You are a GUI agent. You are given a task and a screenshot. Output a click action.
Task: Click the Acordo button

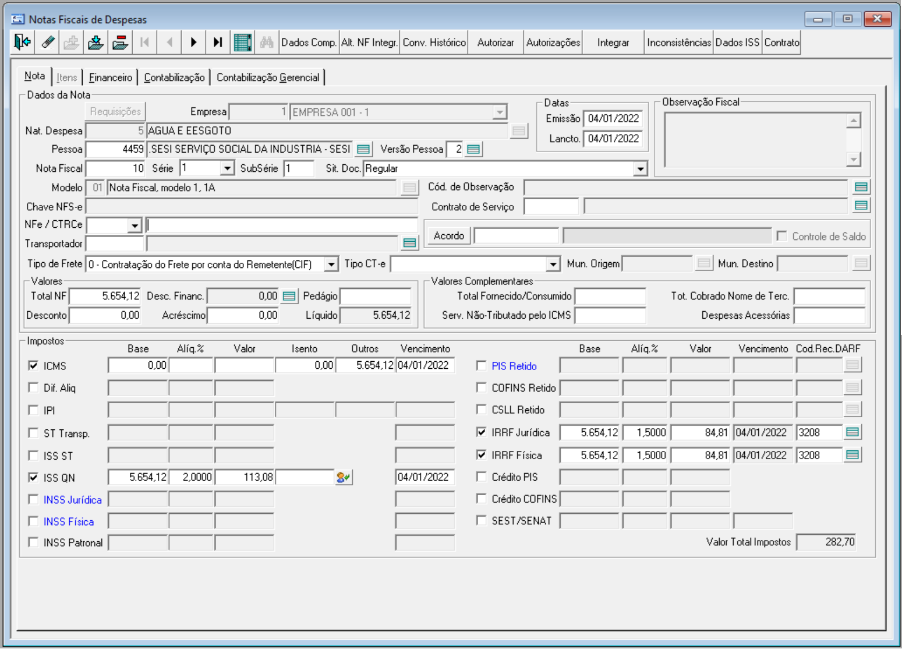click(x=449, y=236)
